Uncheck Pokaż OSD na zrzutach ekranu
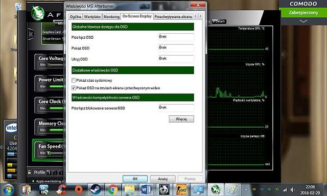 [74, 88]
